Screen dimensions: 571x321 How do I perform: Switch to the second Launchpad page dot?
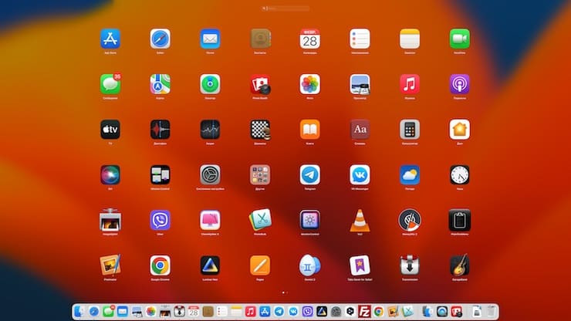[x=287, y=292]
